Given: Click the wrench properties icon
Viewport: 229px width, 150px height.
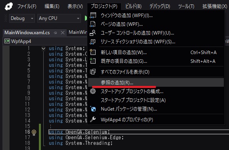Looking at the screenshot, I should (x=93, y=119).
